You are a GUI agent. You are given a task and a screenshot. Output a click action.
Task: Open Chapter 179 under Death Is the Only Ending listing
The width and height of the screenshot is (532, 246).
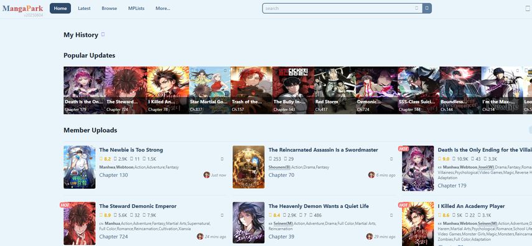pos(452,186)
